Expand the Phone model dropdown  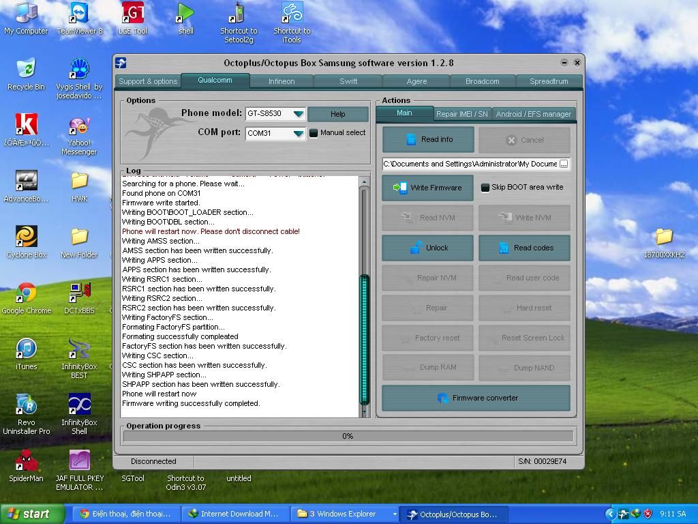[299, 114]
